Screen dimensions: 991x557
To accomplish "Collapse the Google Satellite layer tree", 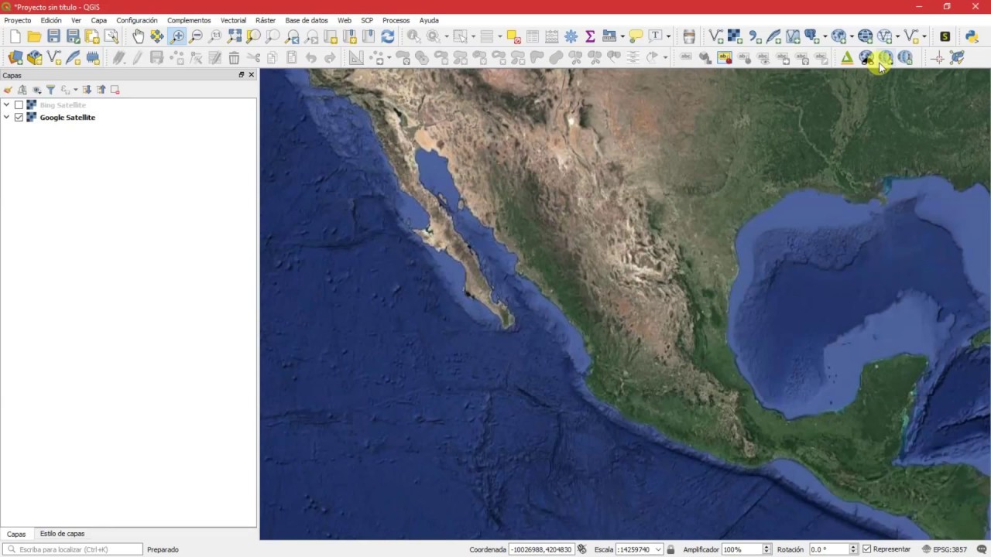I will [x=7, y=118].
